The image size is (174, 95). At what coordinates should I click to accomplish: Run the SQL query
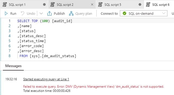11,13
